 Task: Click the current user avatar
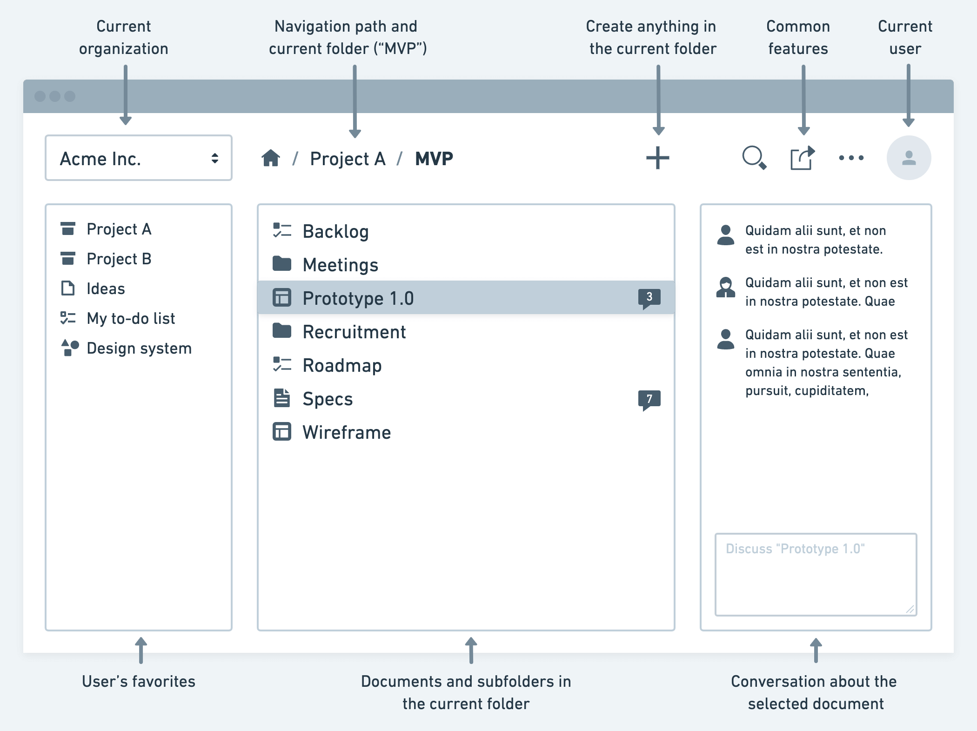(908, 158)
